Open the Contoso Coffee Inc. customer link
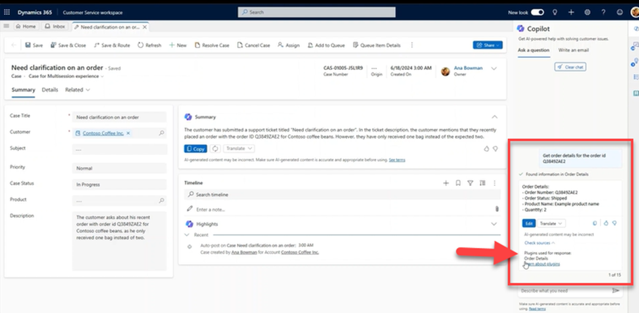Image resolution: width=639 pixels, height=313 pixels. [103, 133]
